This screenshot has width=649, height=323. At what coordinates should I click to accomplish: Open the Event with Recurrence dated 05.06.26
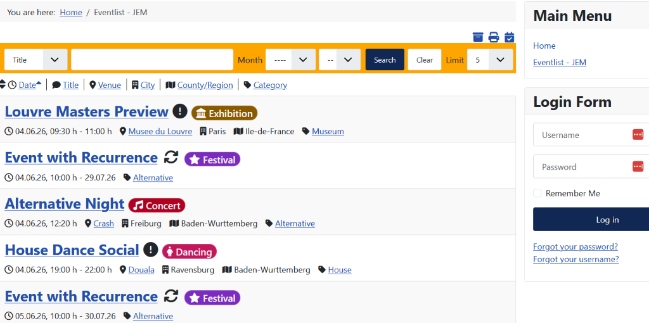tap(81, 296)
